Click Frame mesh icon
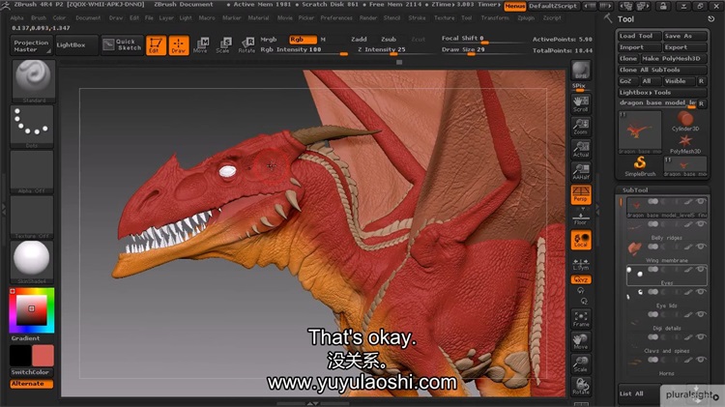Screen dimensions: 725x407 581,319
